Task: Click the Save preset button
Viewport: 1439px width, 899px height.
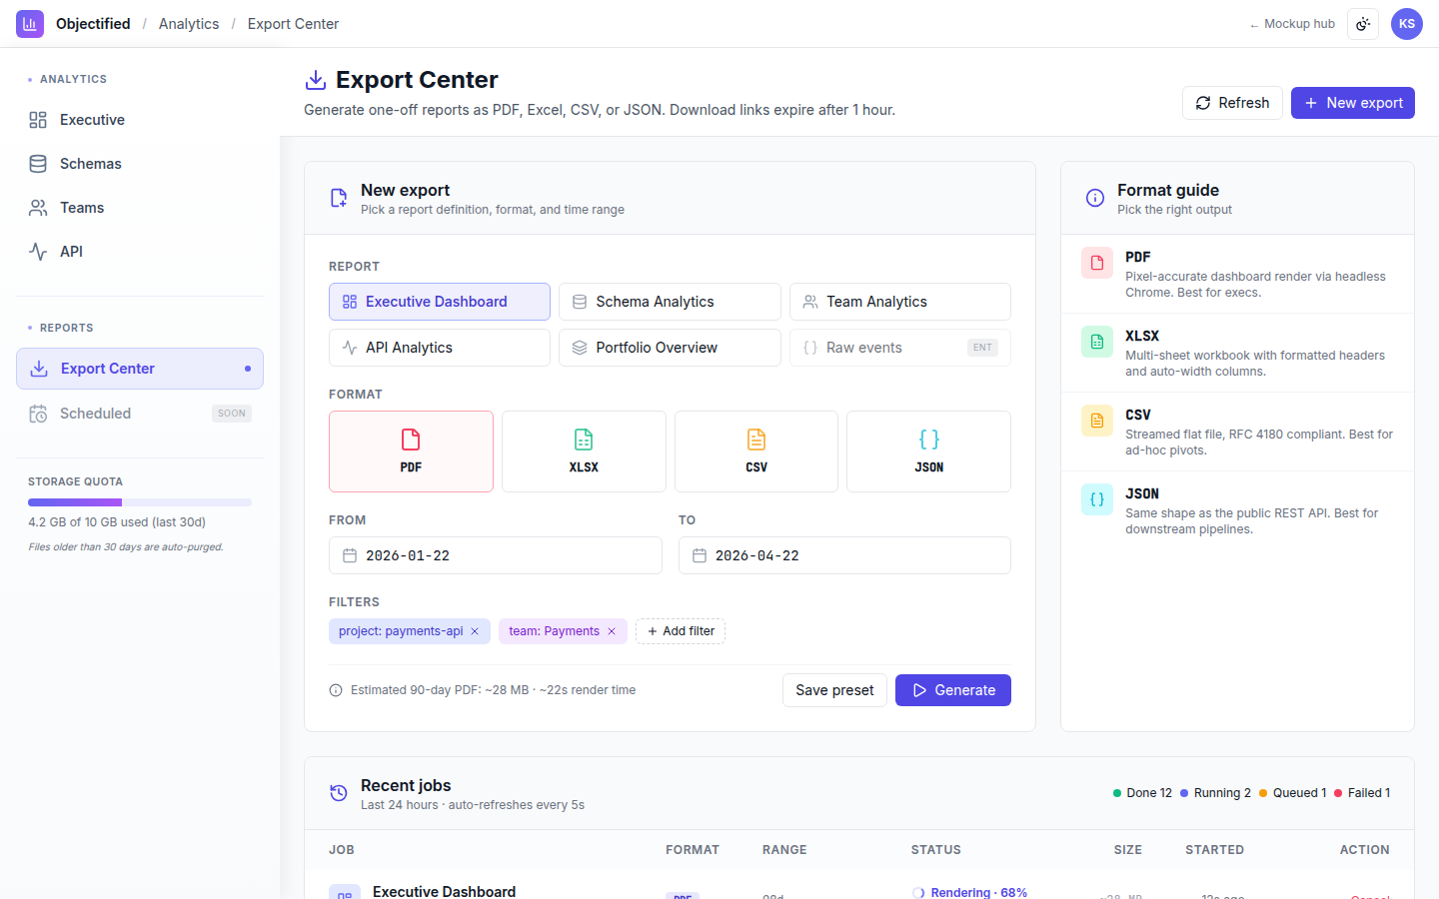Action: tap(834, 690)
